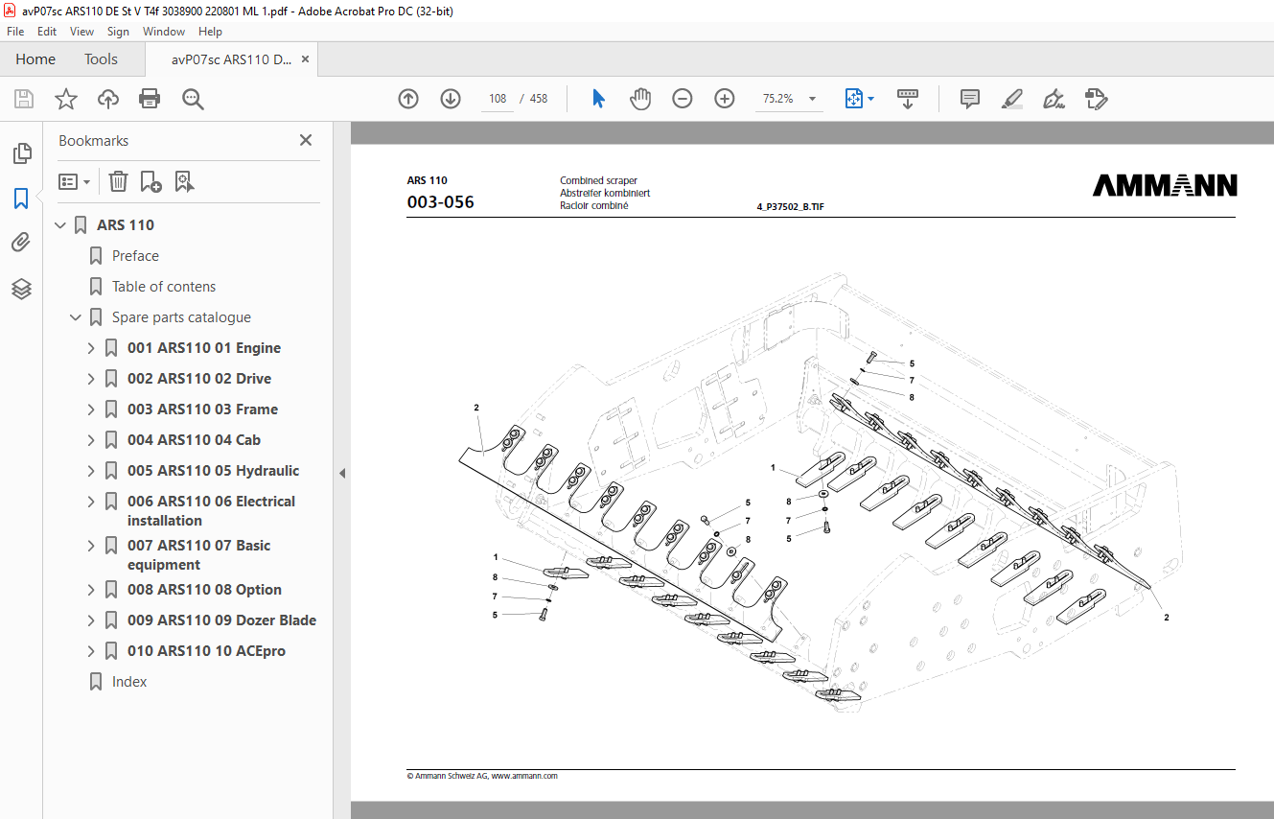Click the page number input field
1274x819 pixels.
(497, 99)
